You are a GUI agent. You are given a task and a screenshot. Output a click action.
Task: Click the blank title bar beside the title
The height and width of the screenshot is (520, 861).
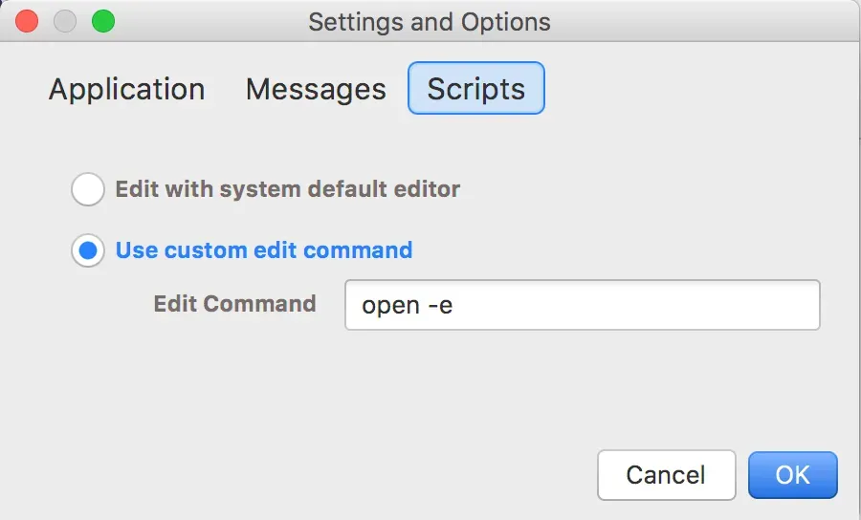[x=703, y=21]
